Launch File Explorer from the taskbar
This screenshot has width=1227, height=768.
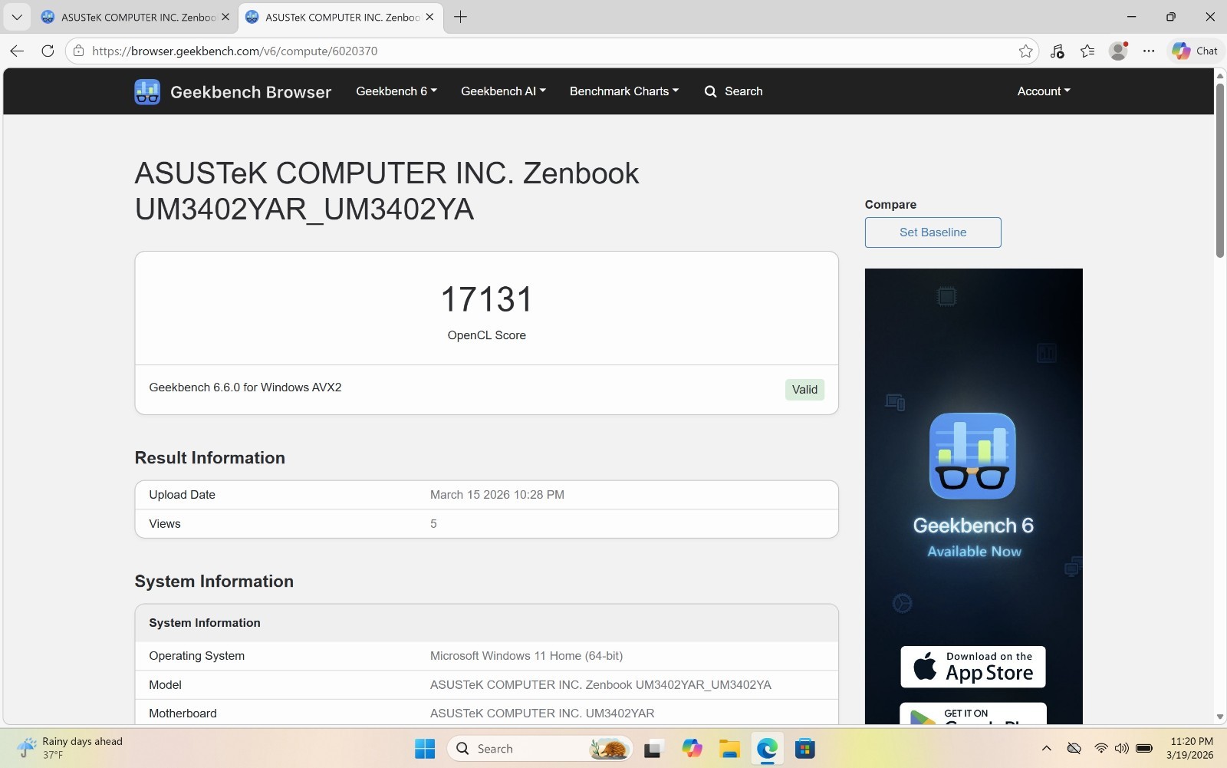click(x=727, y=748)
